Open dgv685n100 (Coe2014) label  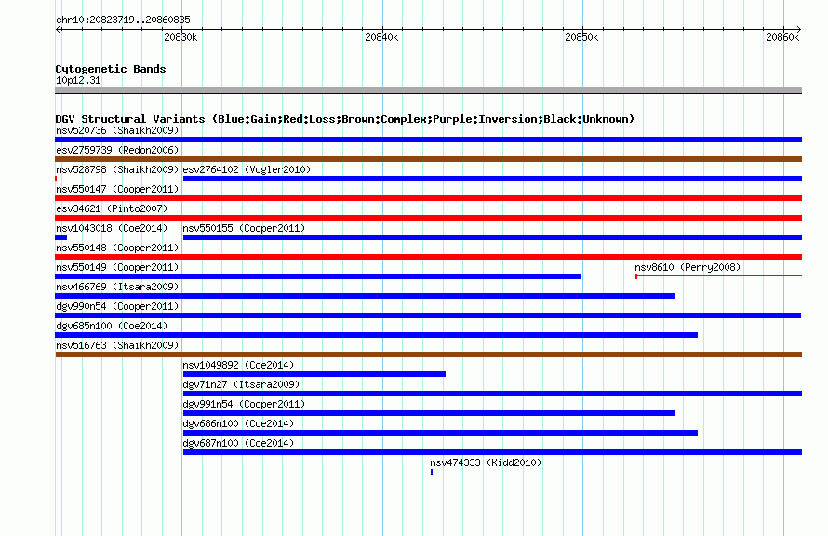tap(112, 326)
